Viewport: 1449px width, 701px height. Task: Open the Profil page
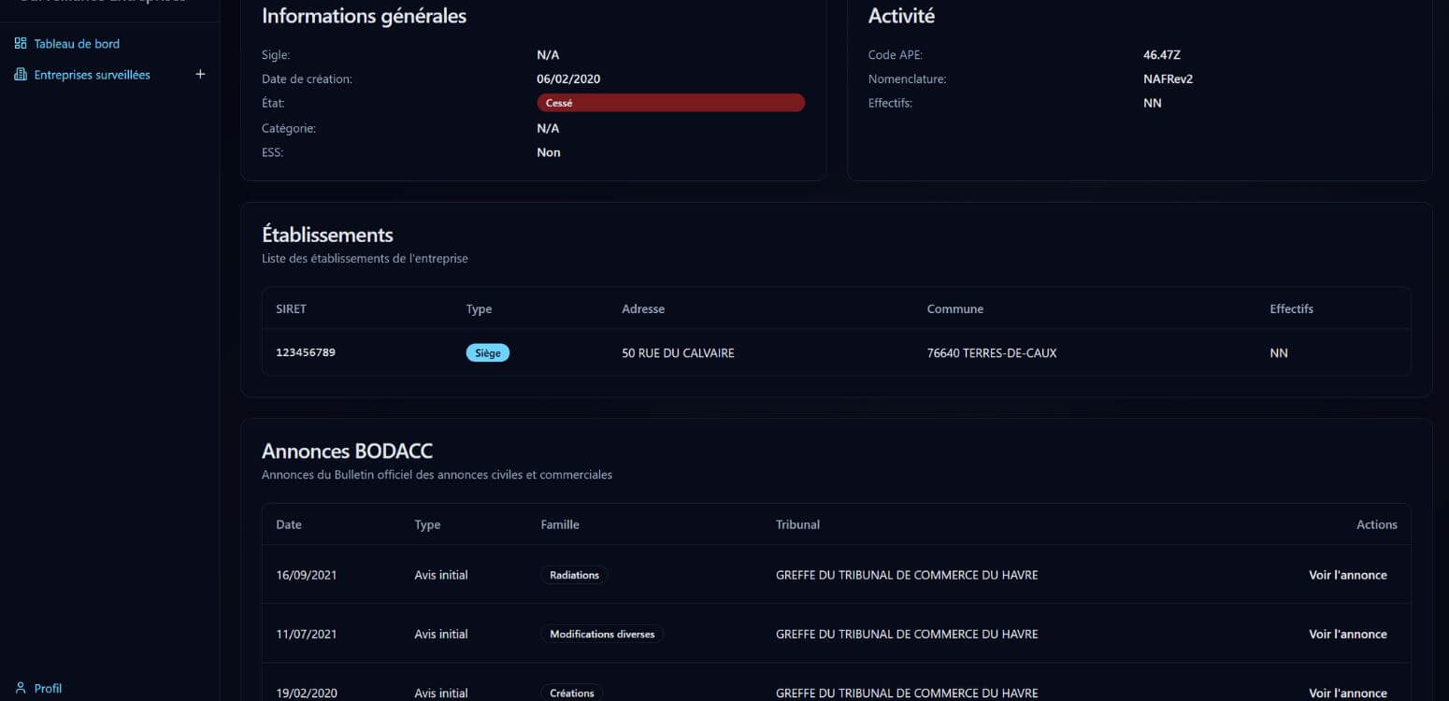pyautogui.click(x=48, y=688)
